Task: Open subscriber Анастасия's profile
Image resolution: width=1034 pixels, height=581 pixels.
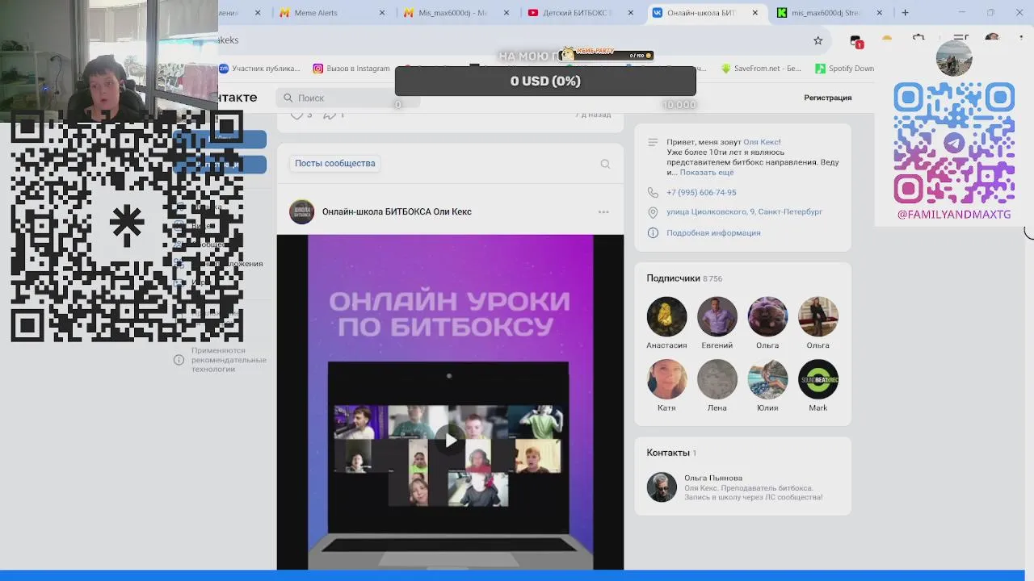Action: [x=666, y=323]
